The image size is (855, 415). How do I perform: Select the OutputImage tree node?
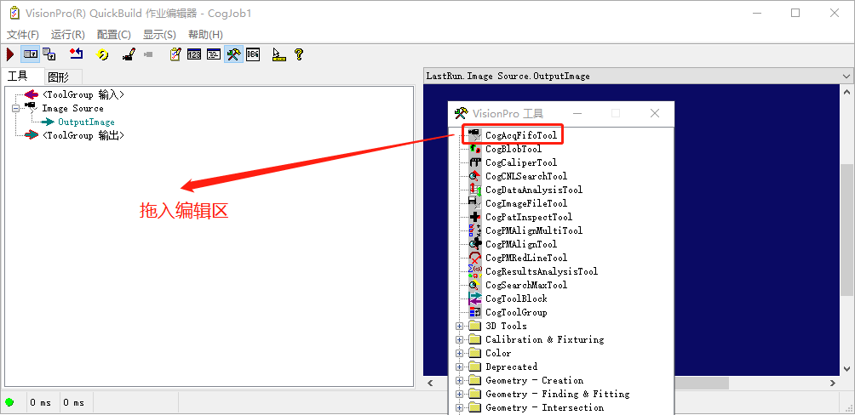pyautogui.click(x=86, y=122)
